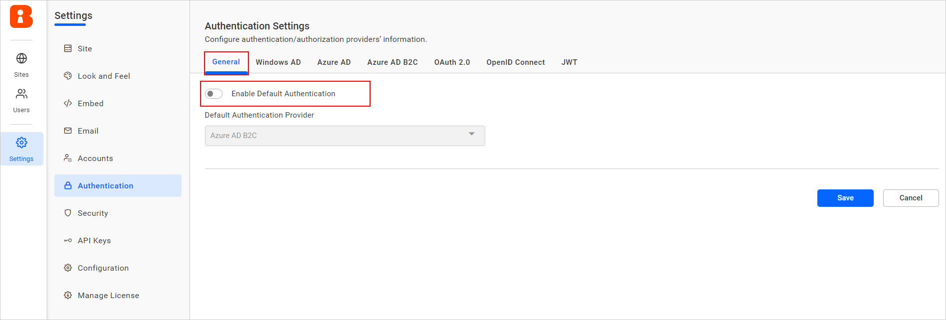Click the Embed code brackets icon

pos(68,103)
